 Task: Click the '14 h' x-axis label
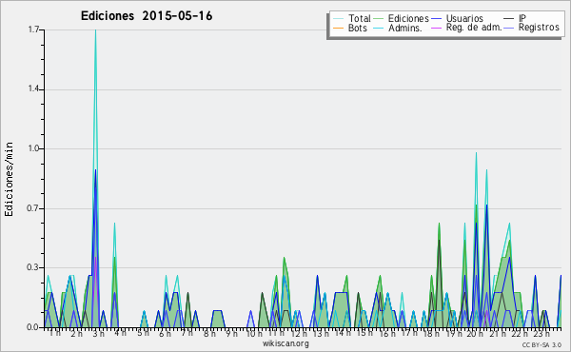click(x=343, y=333)
